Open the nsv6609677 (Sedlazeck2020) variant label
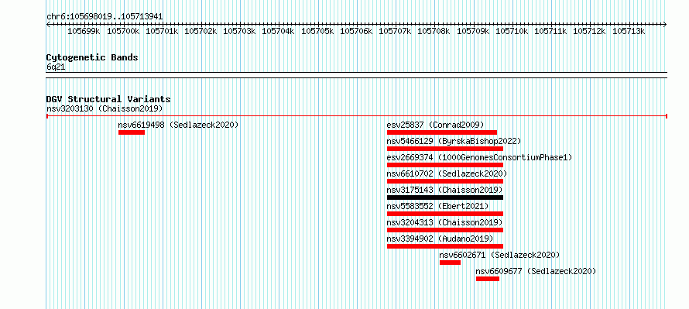 coord(536,271)
